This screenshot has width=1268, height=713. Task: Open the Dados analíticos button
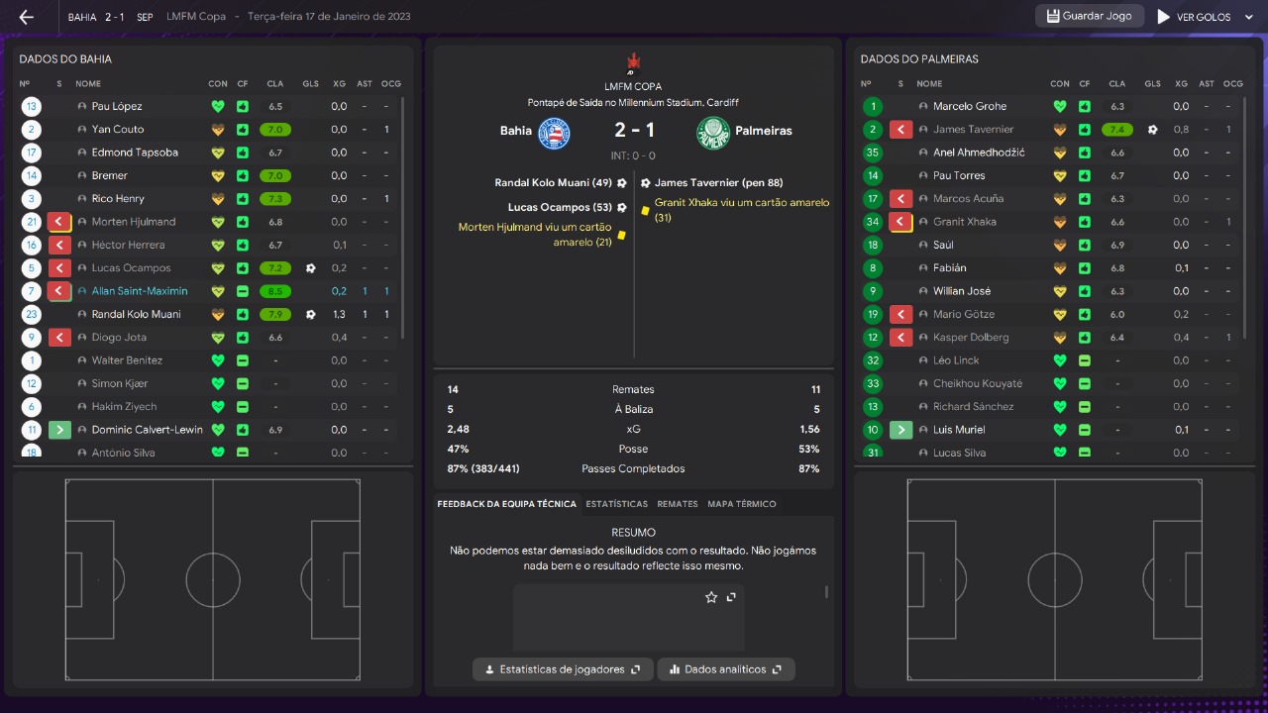pyautogui.click(x=726, y=669)
